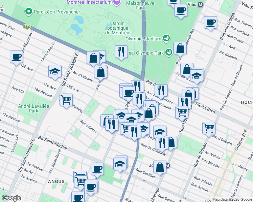253x202 pixels.
Task: Click the Rue la Fontaine street label
Action: [x=237, y=186]
